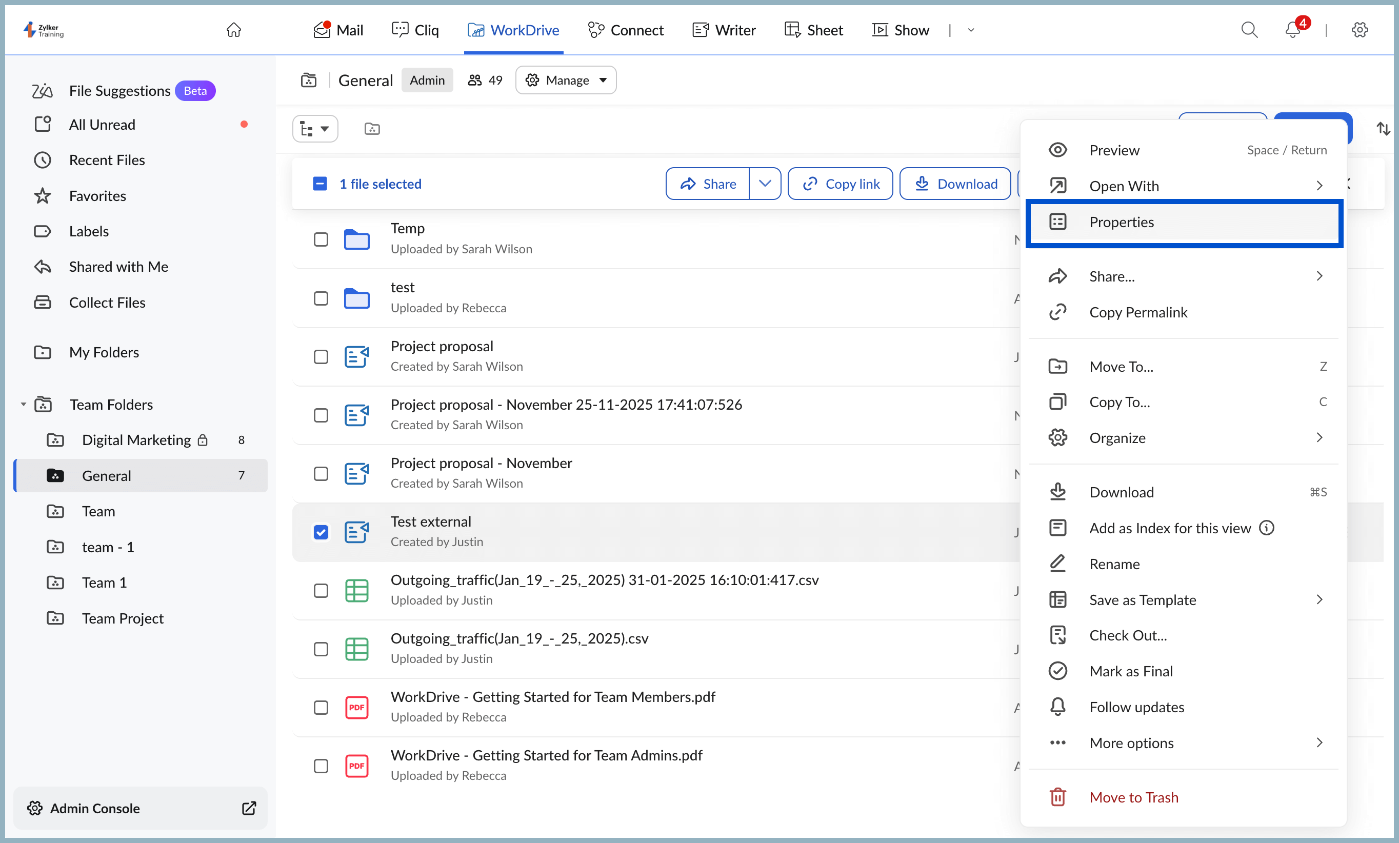Open the Connect app
Image resolution: width=1399 pixels, height=843 pixels.
[625, 30]
